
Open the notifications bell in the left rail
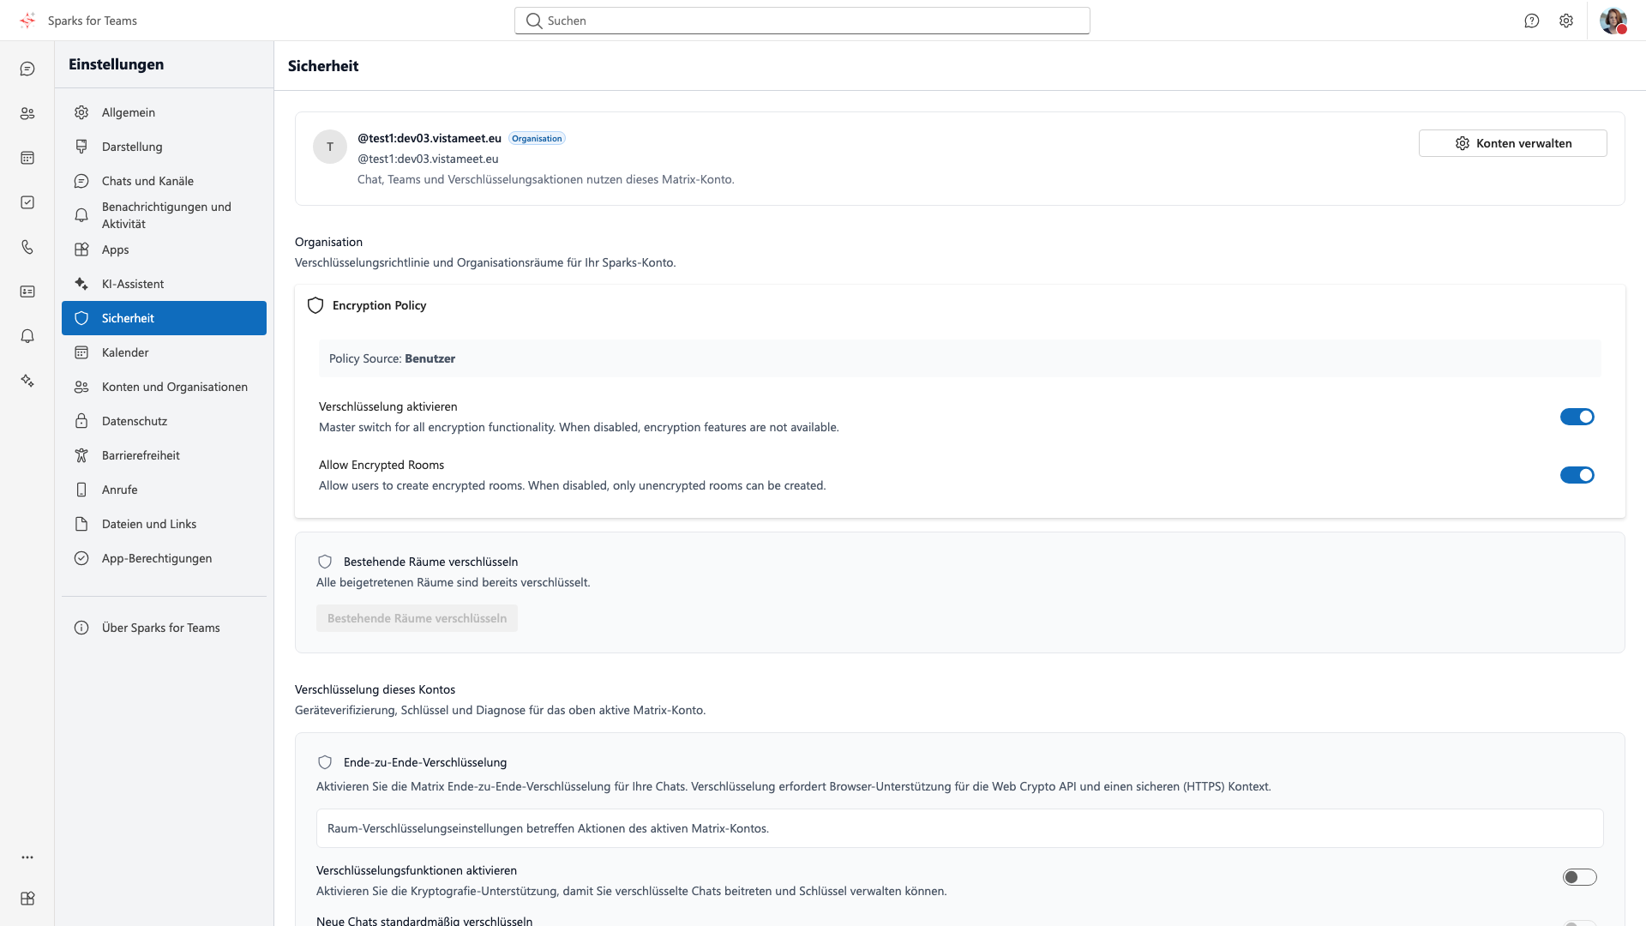pos(27,336)
